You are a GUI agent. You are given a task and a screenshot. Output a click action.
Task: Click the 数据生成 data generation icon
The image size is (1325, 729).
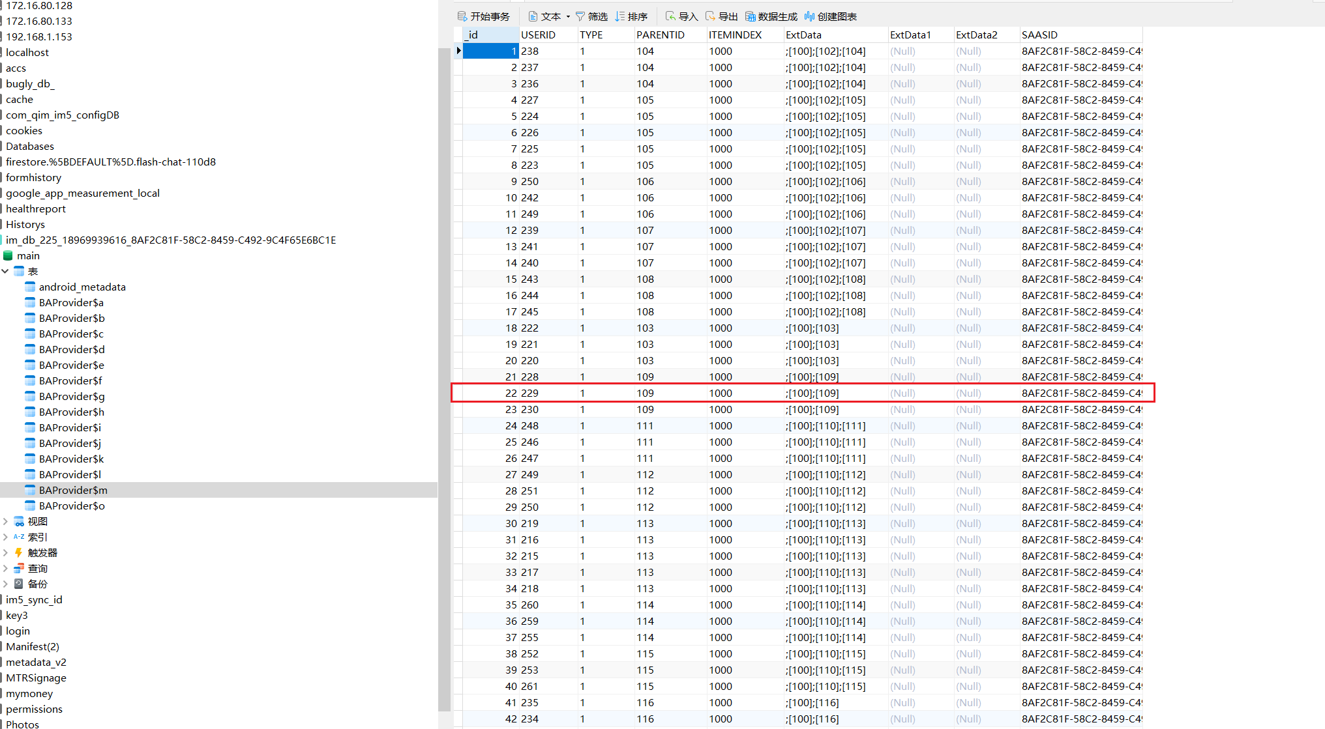point(750,16)
